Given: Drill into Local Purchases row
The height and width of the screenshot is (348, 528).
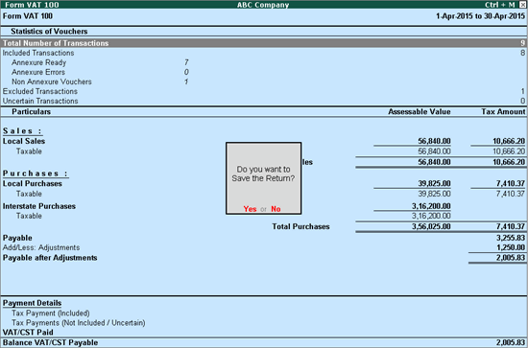Looking at the screenshot, I should click(264, 183).
